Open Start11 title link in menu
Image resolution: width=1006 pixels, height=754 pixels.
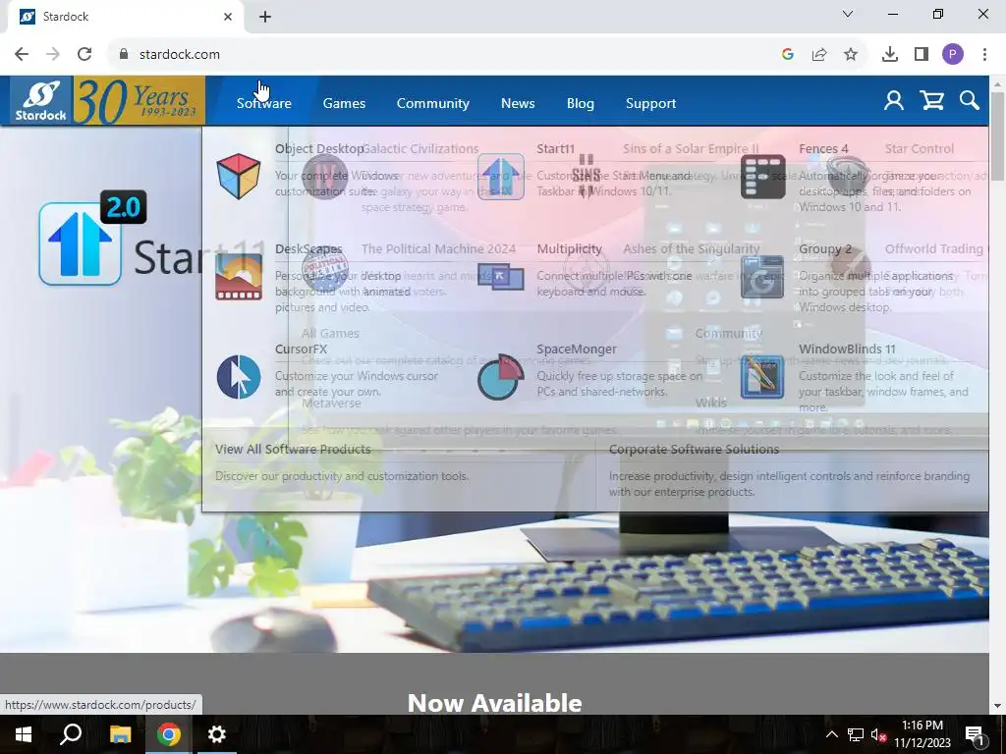[x=556, y=149]
